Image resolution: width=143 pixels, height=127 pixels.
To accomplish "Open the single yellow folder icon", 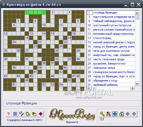I will click(28, 114).
